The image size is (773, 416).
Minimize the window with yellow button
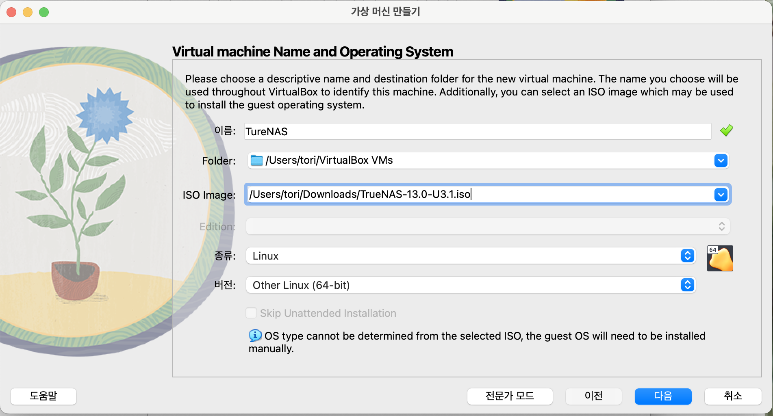pos(28,12)
